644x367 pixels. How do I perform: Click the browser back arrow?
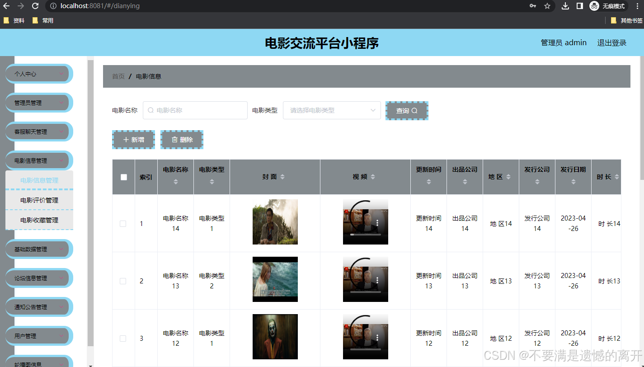6,6
